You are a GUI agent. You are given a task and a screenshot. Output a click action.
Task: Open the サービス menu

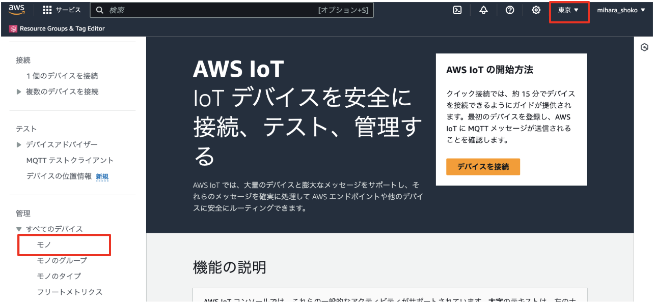[68, 10]
